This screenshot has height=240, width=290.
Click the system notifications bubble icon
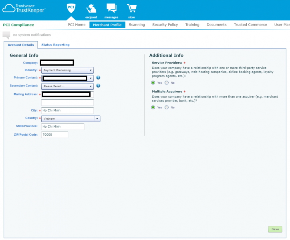pos(6,35)
